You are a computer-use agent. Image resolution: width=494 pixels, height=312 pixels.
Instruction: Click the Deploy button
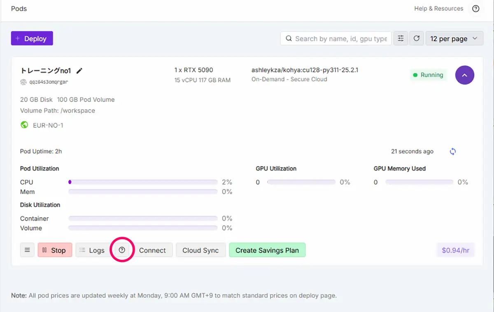pyautogui.click(x=32, y=39)
